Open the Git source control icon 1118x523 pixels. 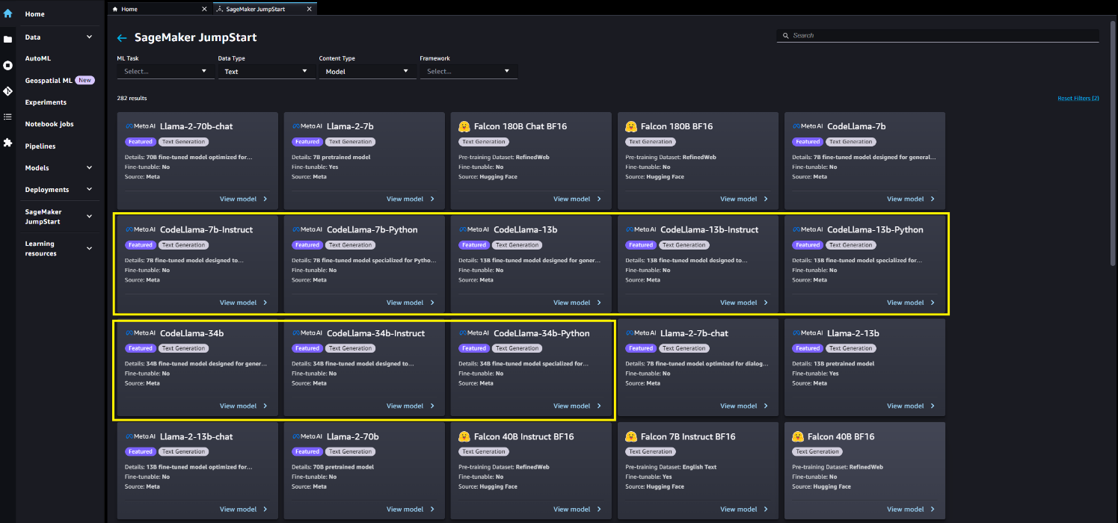click(x=7, y=91)
